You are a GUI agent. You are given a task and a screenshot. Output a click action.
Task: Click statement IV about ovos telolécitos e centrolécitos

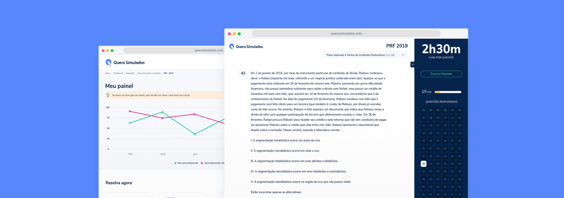(x=298, y=171)
